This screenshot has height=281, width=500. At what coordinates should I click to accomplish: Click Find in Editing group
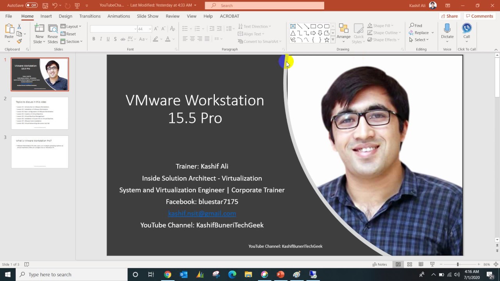(416, 26)
